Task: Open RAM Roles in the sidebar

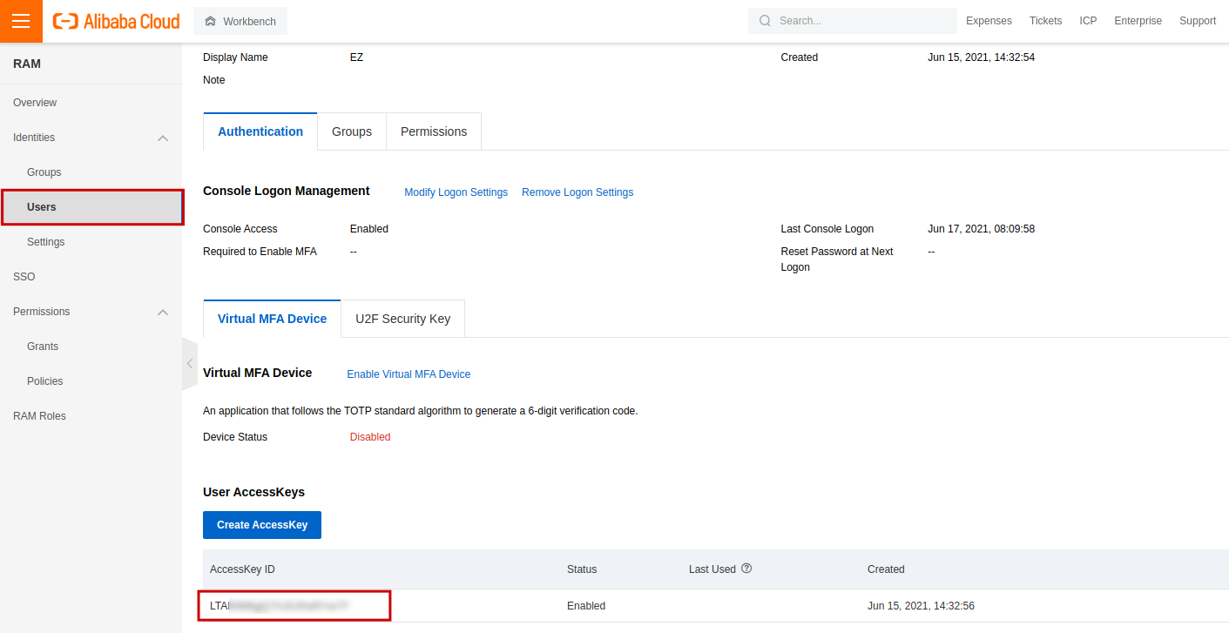Action: [39, 416]
